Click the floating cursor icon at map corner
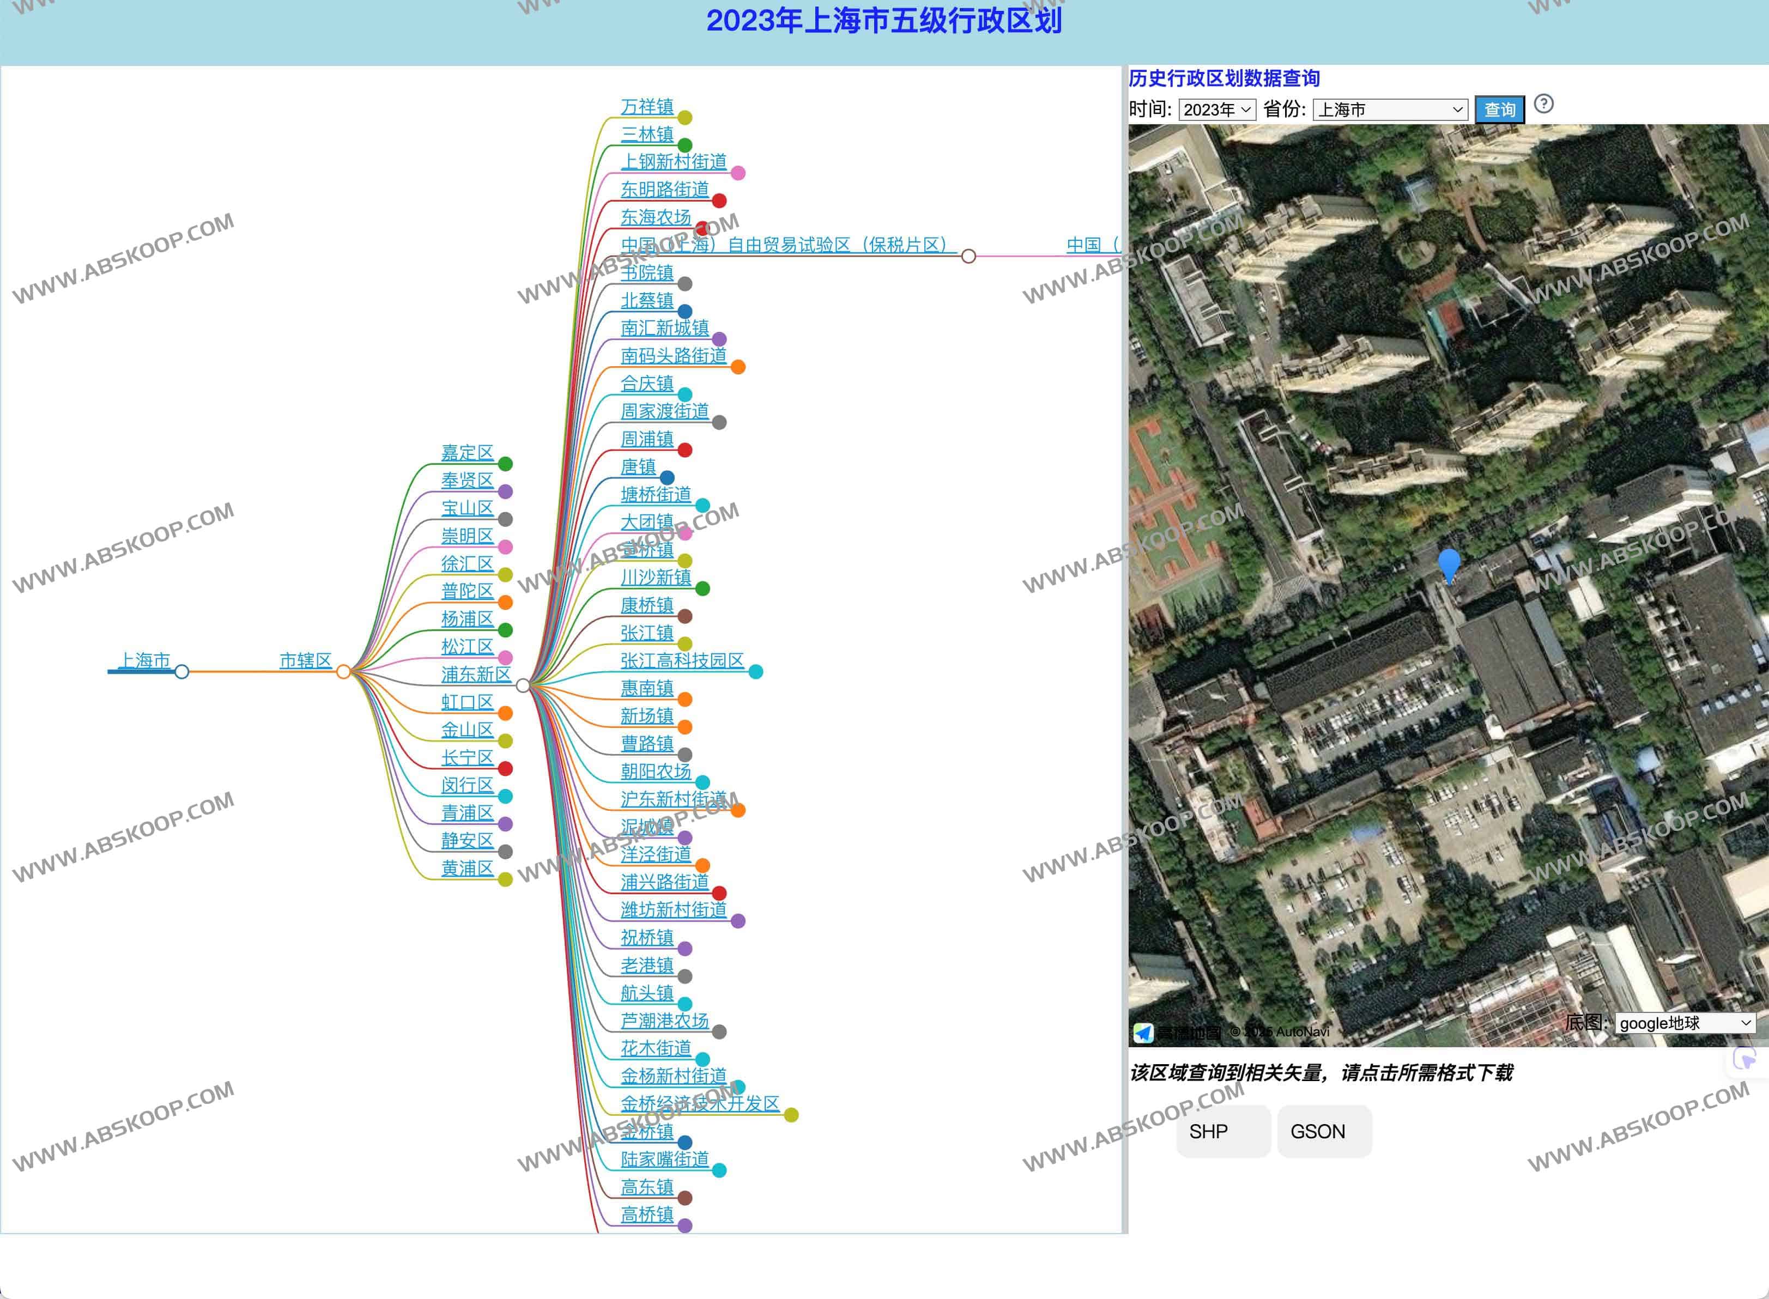The width and height of the screenshot is (1769, 1299). [x=1744, y=1060]
